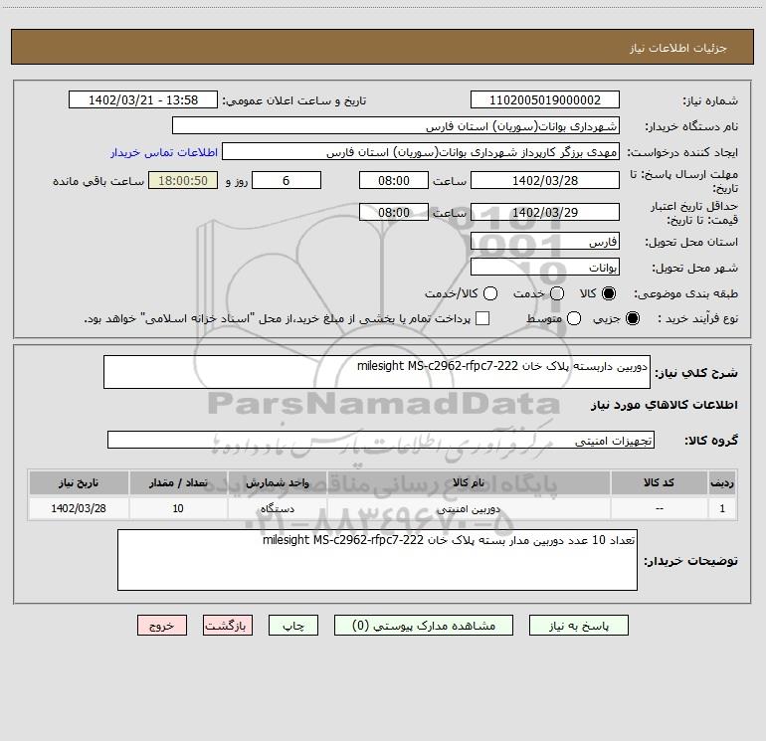This screenshot has width=766, height=741.
Task: Click the row number cell 1
Action: (x=722, y=508)
